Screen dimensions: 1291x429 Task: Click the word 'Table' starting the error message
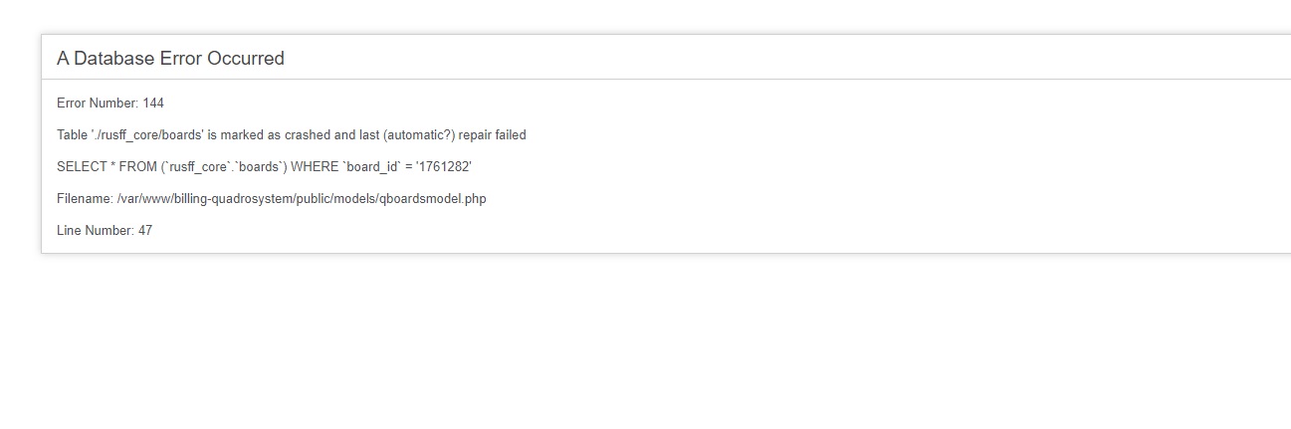tap(72, 135)
